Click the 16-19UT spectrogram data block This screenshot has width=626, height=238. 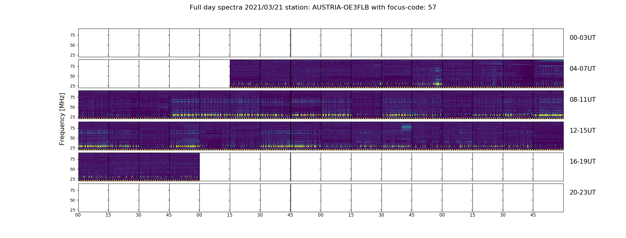pos(139,167)
